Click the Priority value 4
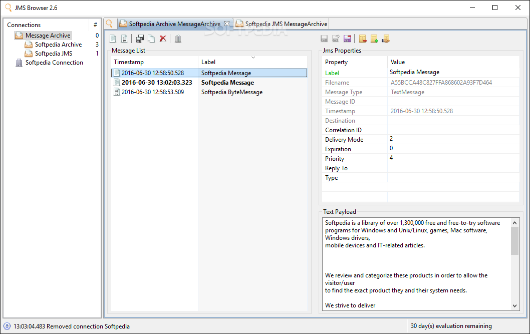The image size is (530, 334). (391, 158)
